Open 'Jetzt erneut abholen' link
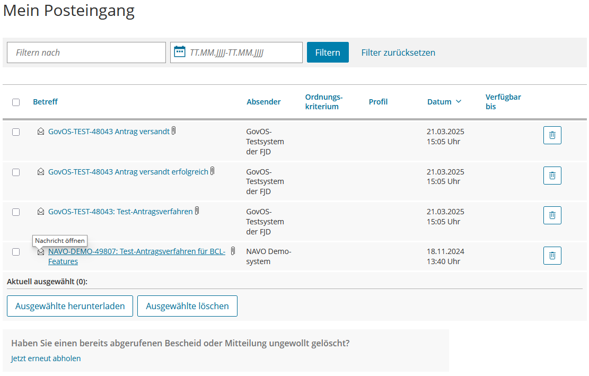The width and height of the screenshot is (589, 376). (46, 358)
